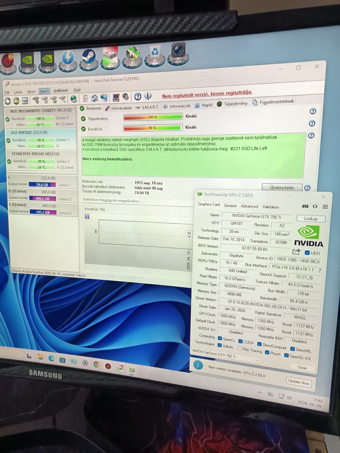Open the Fájl menu
The width and height of the screenshot is (340, 453).
7,92
